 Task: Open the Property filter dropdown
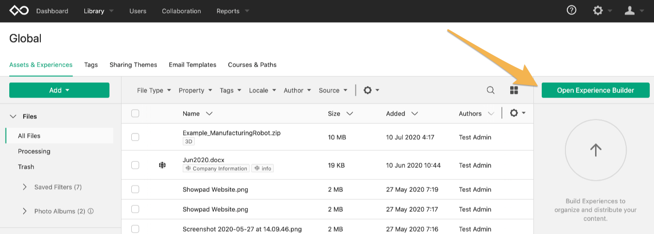[x=196, y=90]
